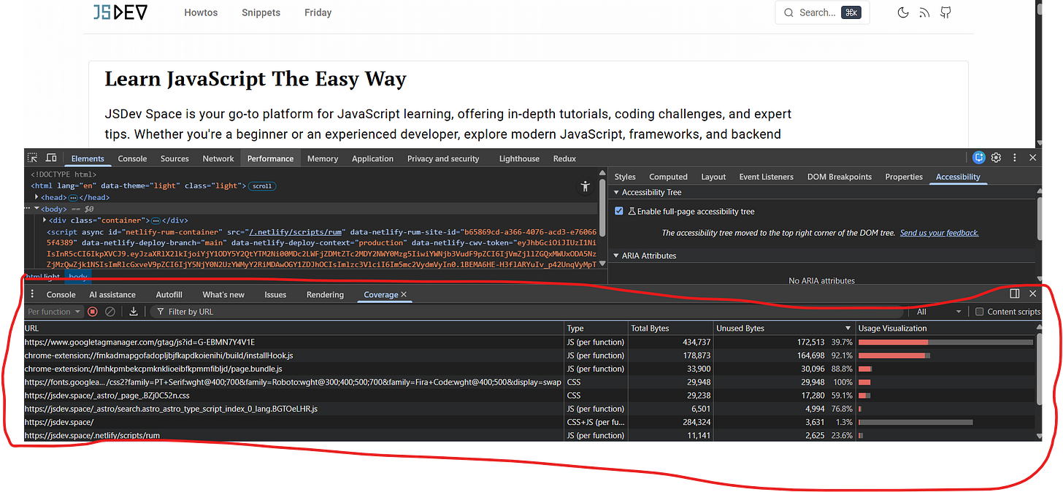Image resolution: width=1063 pixels, height=492 pixels.
Task: Open the Application panel tab
Action: (x=372, y=158)
